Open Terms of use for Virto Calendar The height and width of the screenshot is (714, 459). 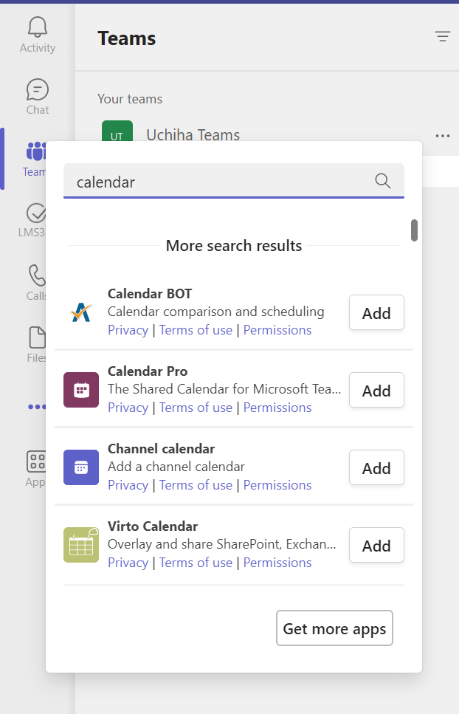tap(196, 562)
